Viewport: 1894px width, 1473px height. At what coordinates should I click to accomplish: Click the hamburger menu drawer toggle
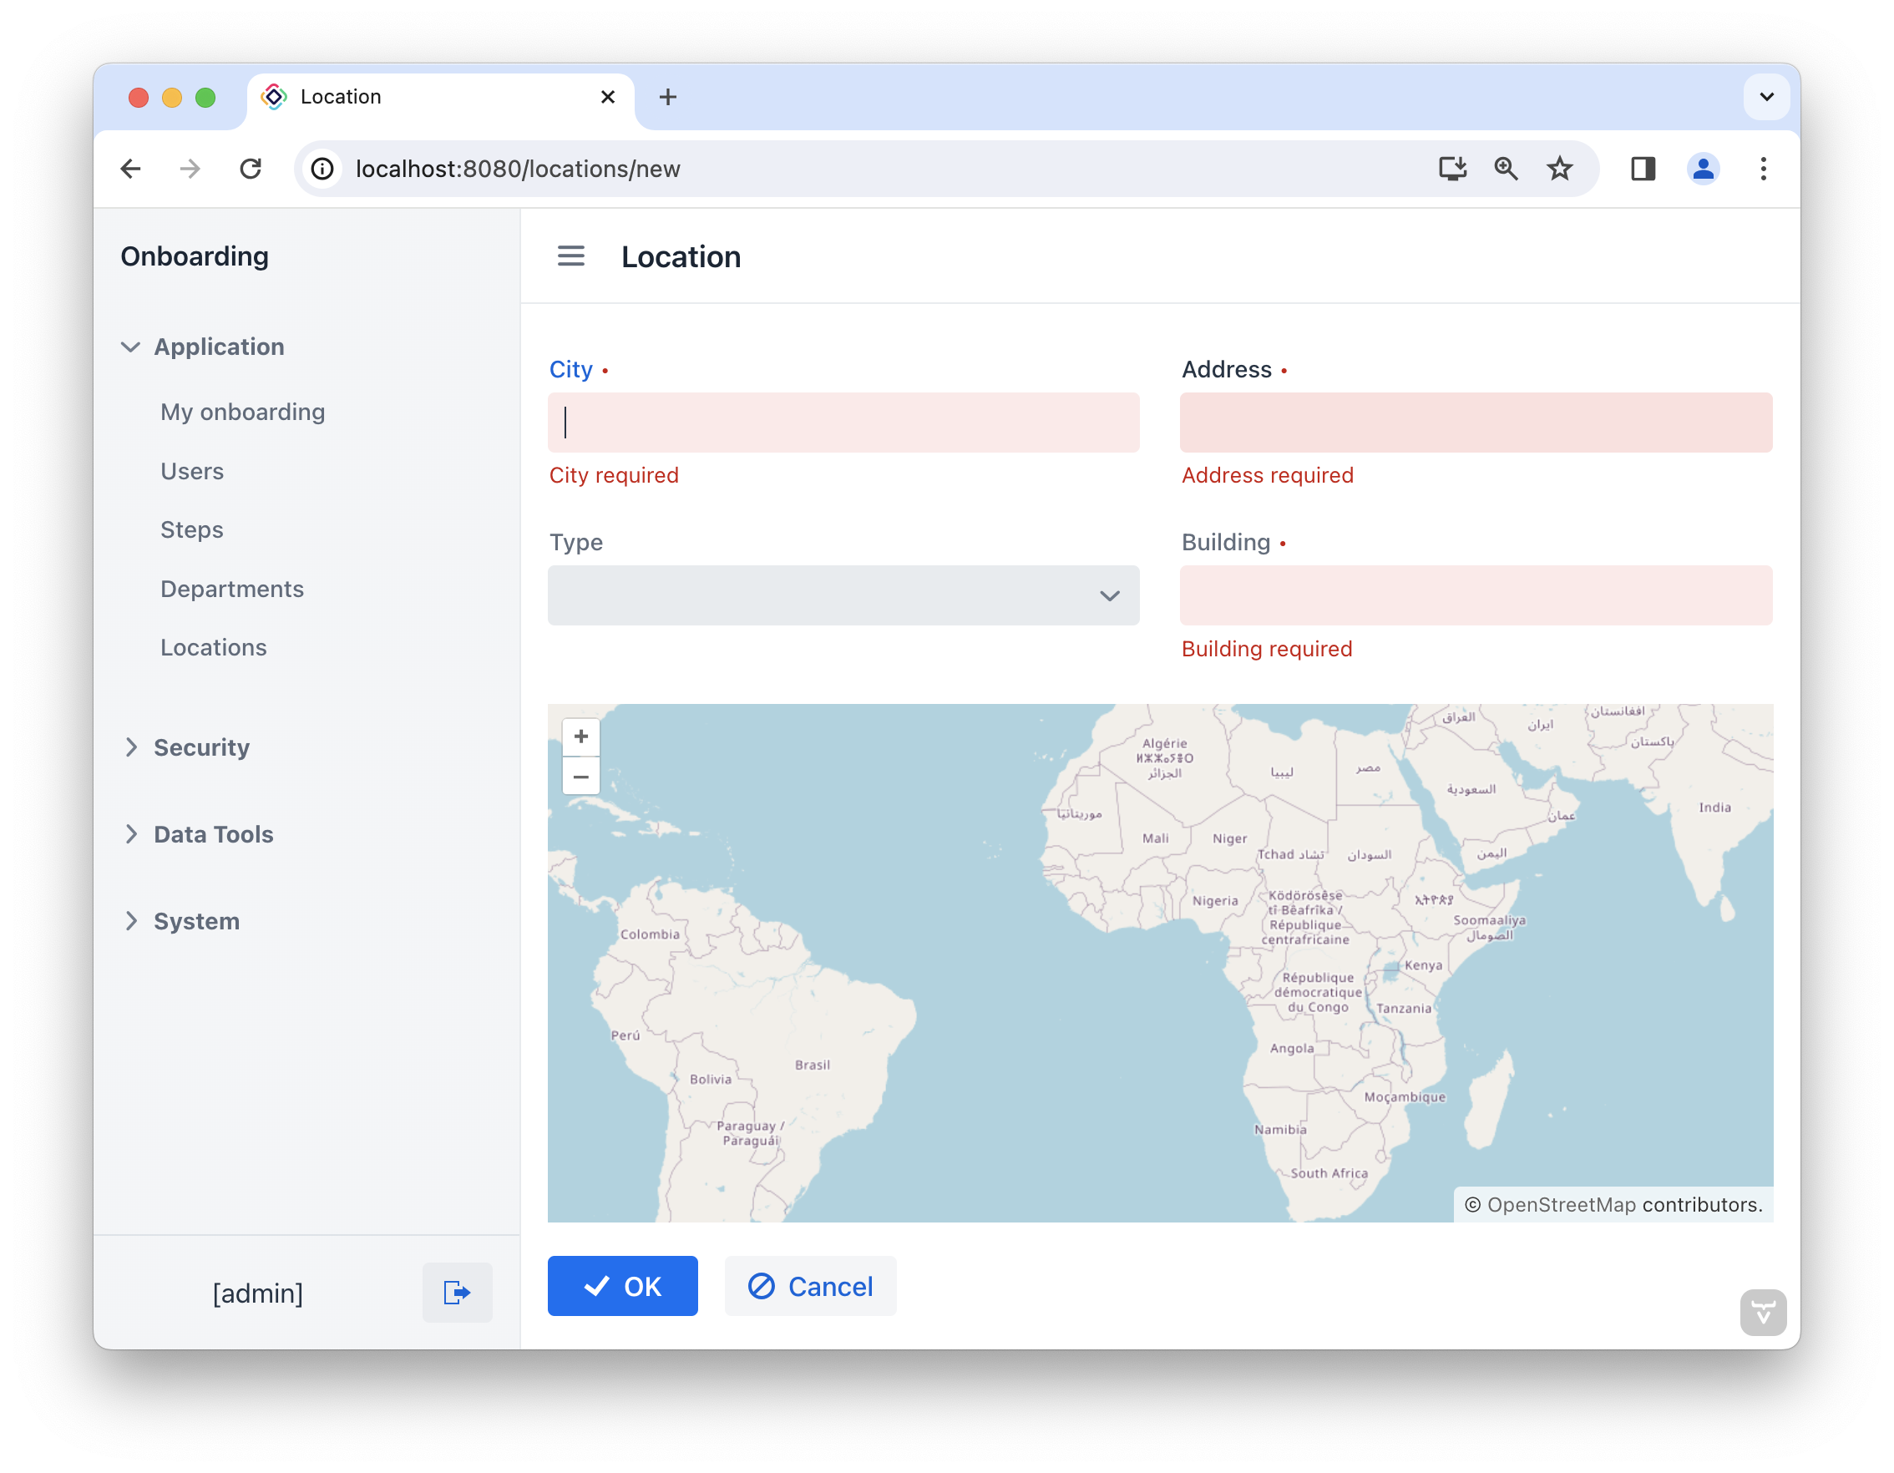coord(570,256)
